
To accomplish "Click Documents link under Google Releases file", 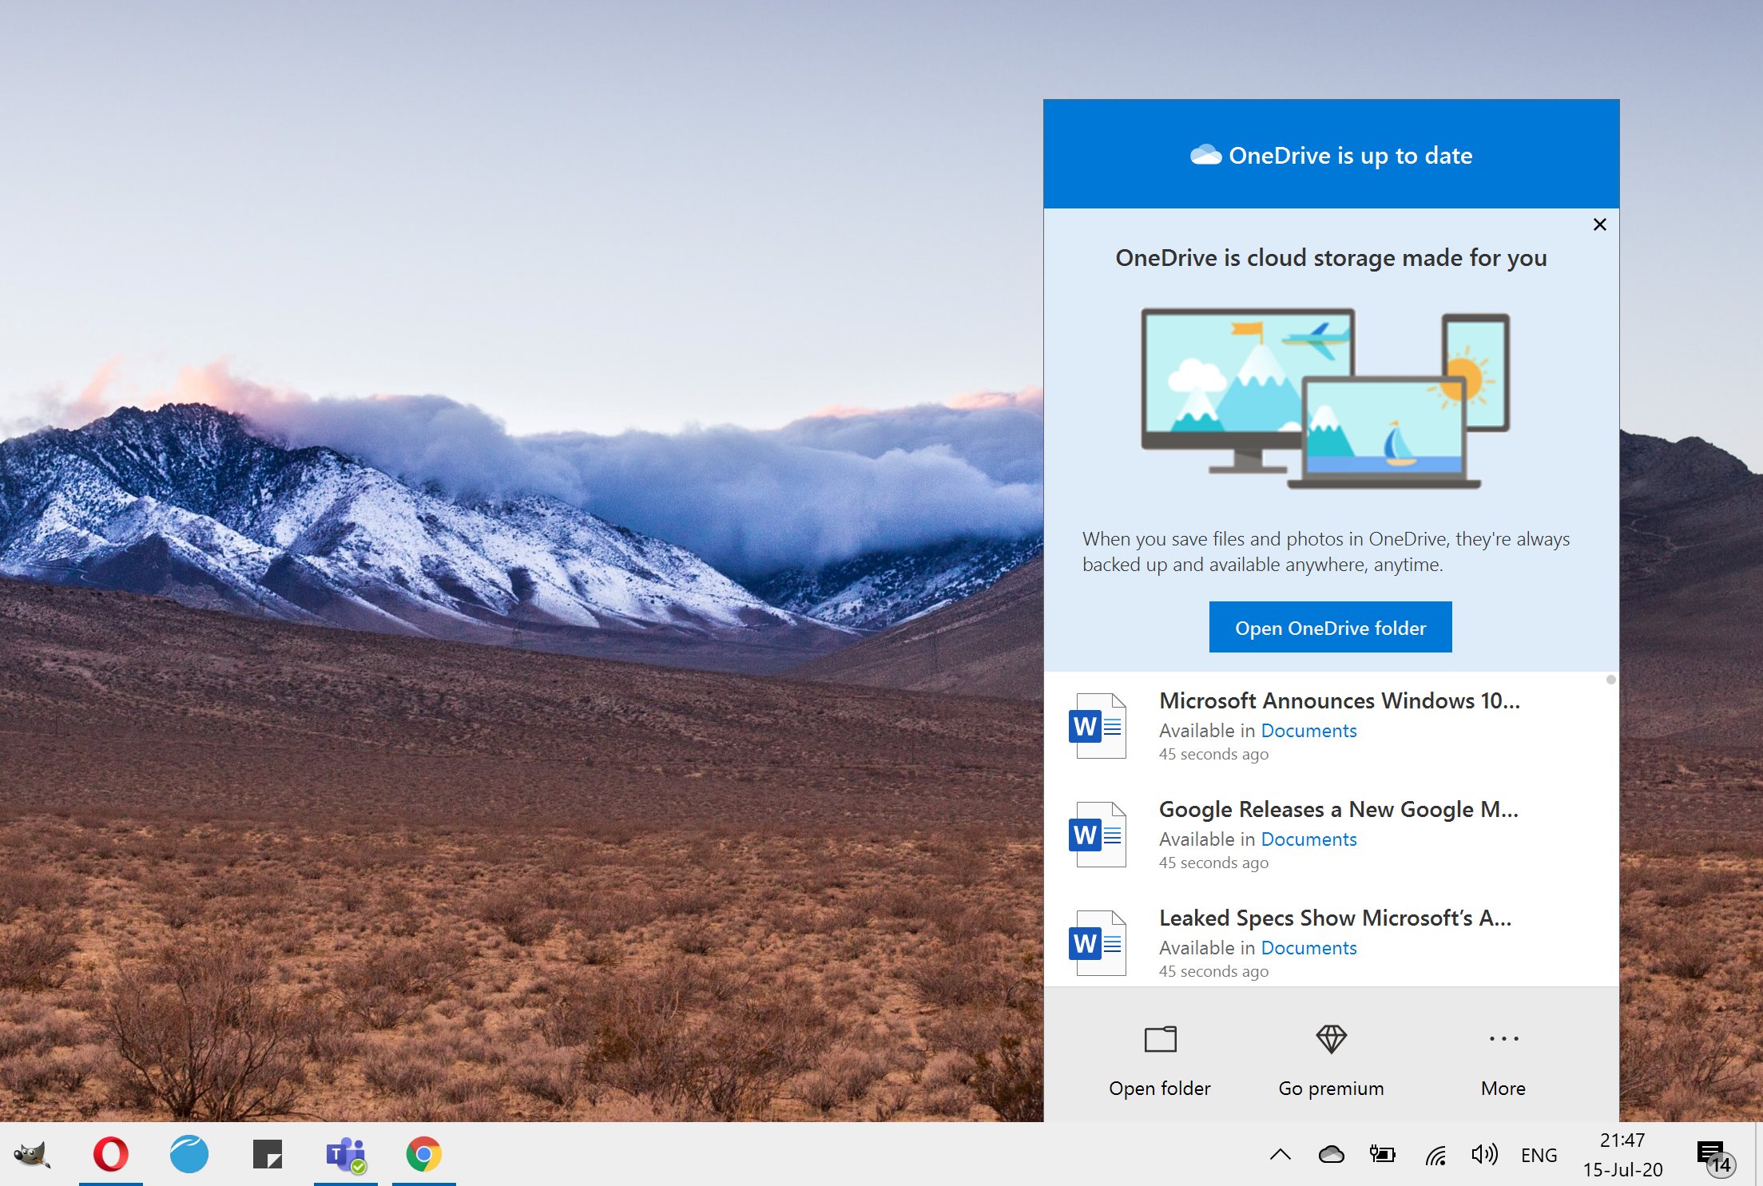I will [x=1308, y=839].
